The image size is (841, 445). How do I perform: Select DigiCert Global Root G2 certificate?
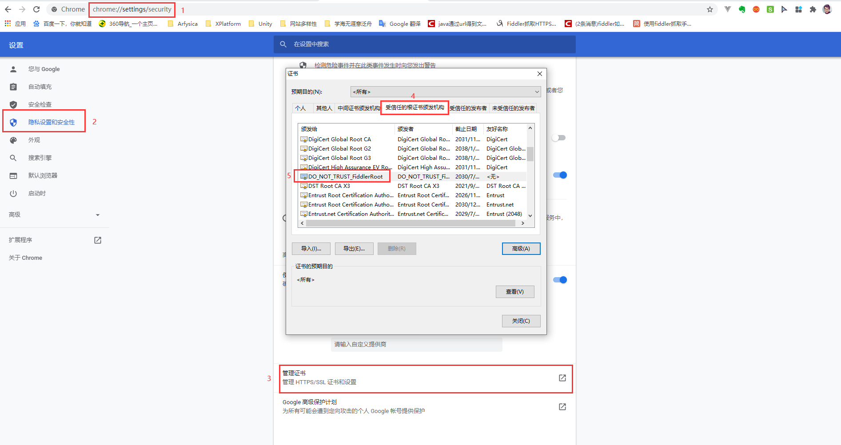pyautogui.click(x=339, y=148)
